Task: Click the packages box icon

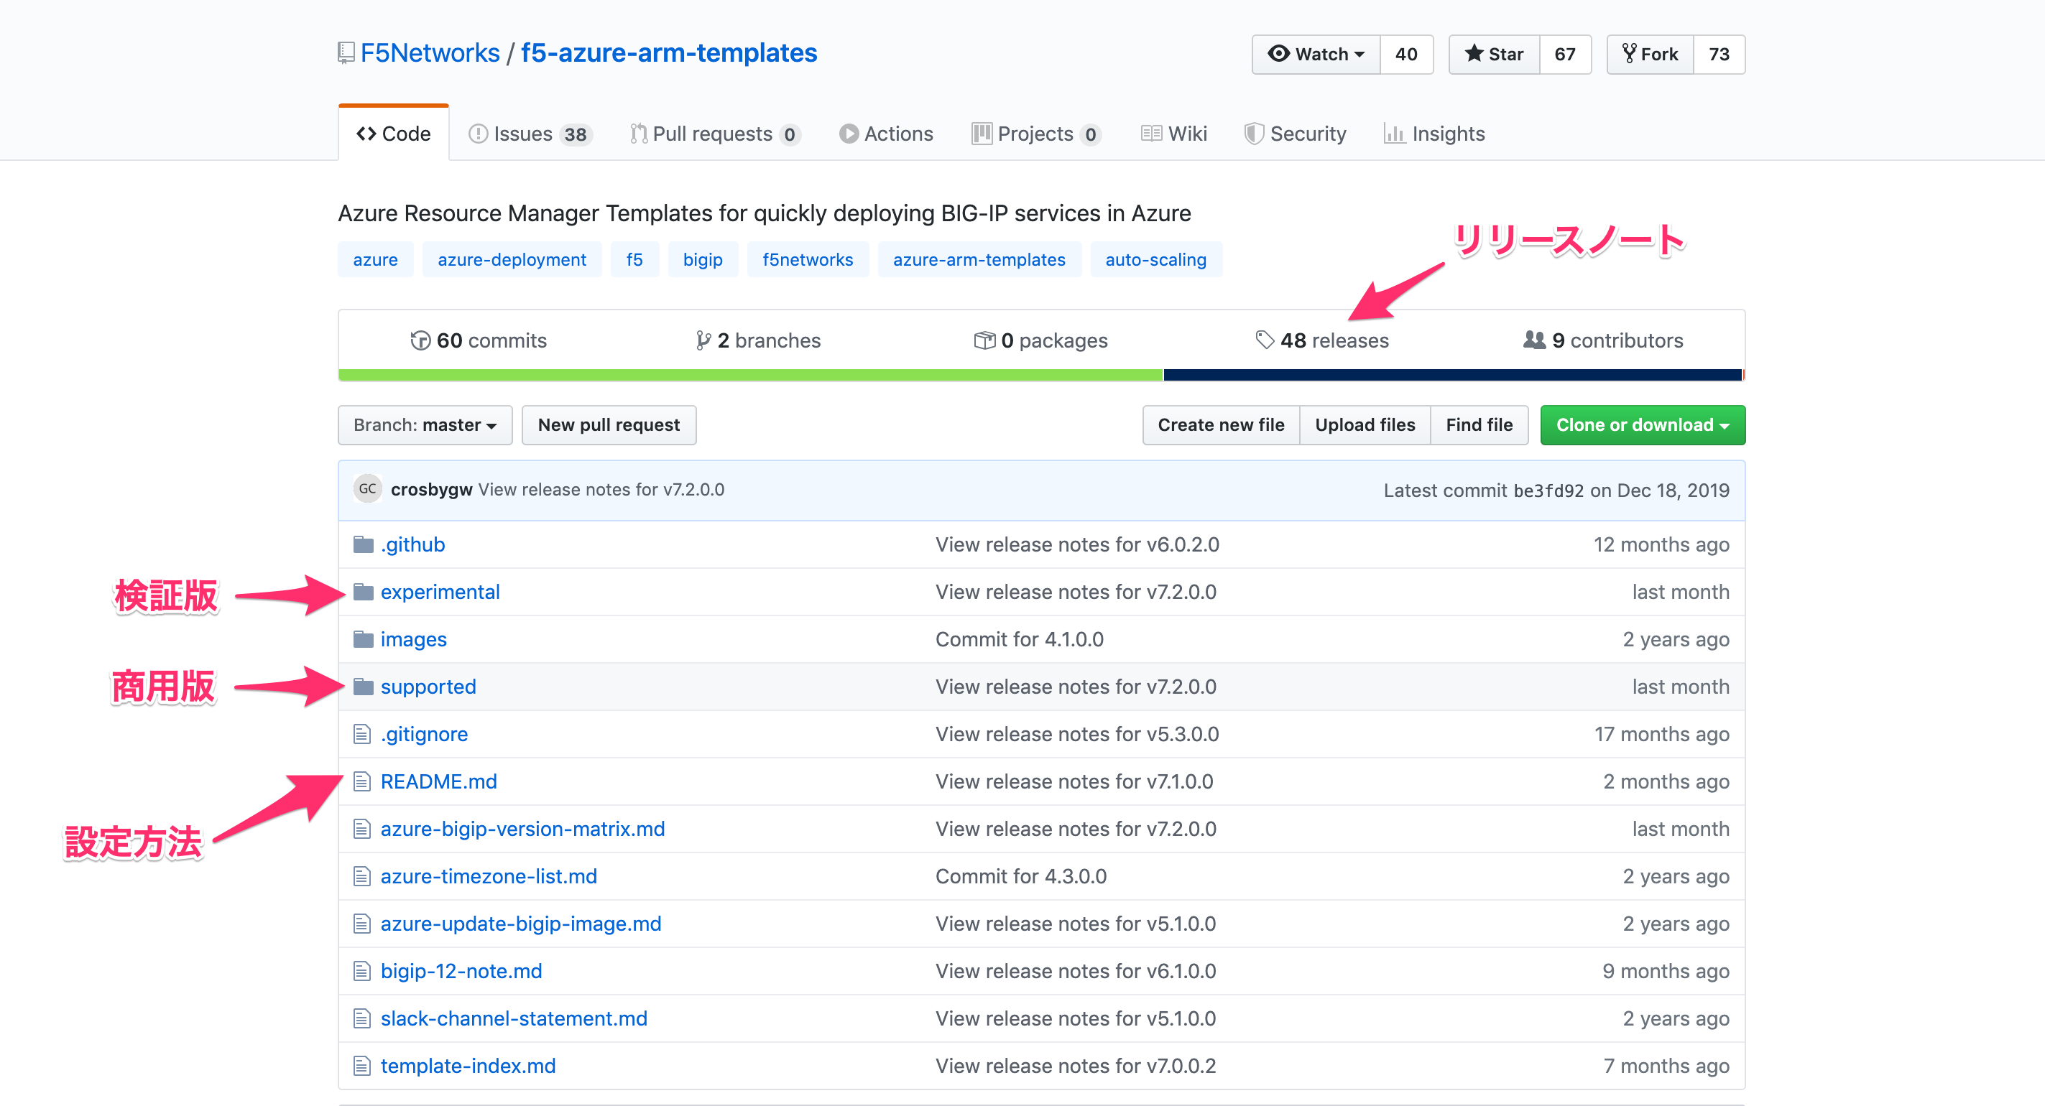Action: click(x=984, y=340)
